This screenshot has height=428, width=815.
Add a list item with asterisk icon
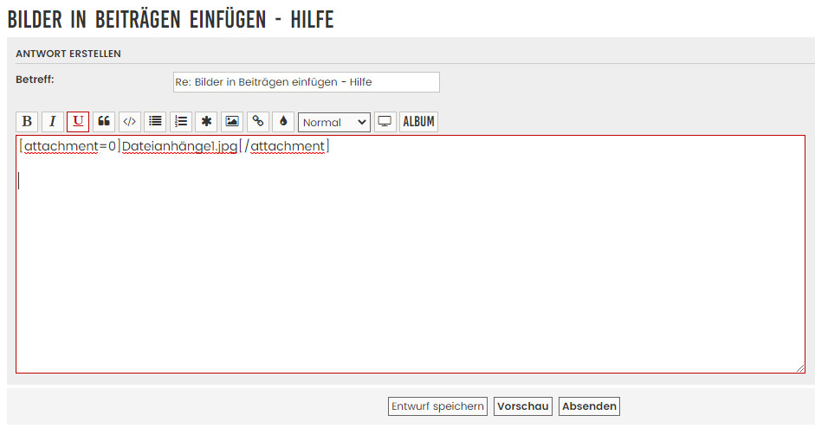coord(206,122)
